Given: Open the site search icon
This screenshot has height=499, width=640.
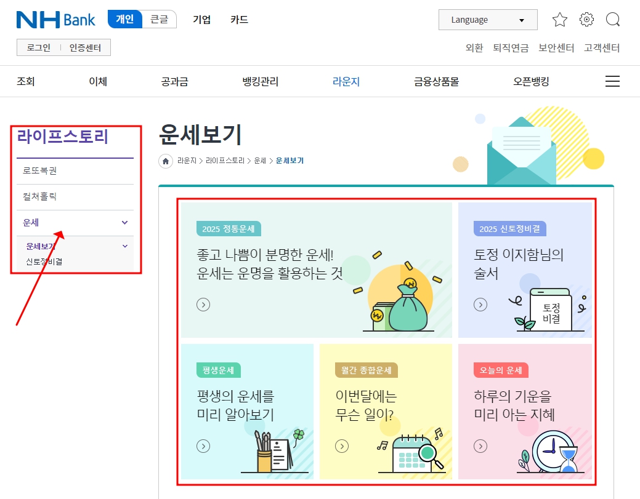Looking at the screenshot, I should click(x=613, y=19).
